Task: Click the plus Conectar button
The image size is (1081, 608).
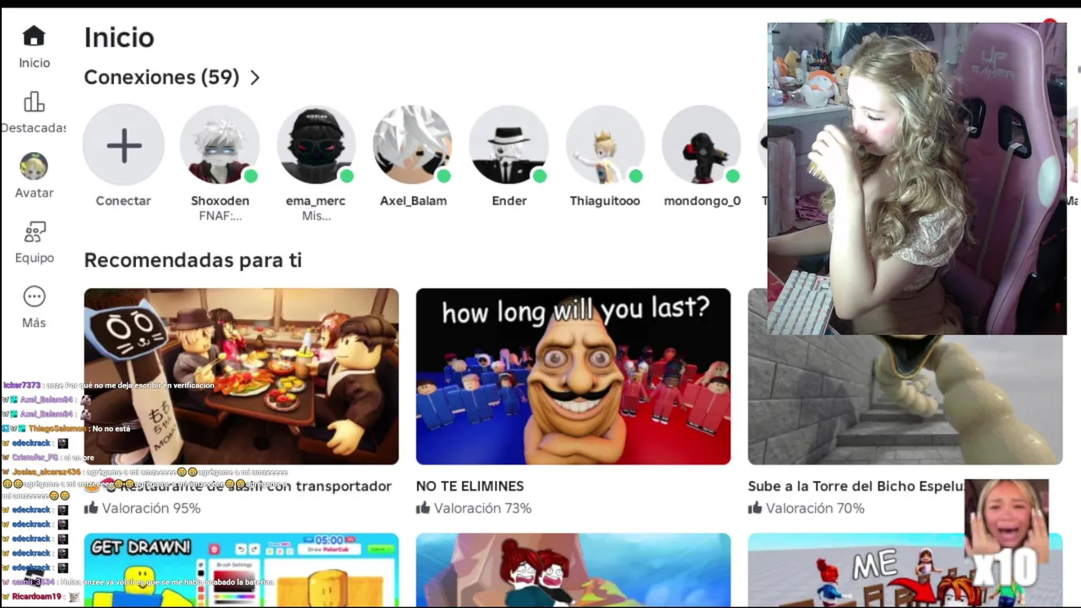Action: coord(123,145)
